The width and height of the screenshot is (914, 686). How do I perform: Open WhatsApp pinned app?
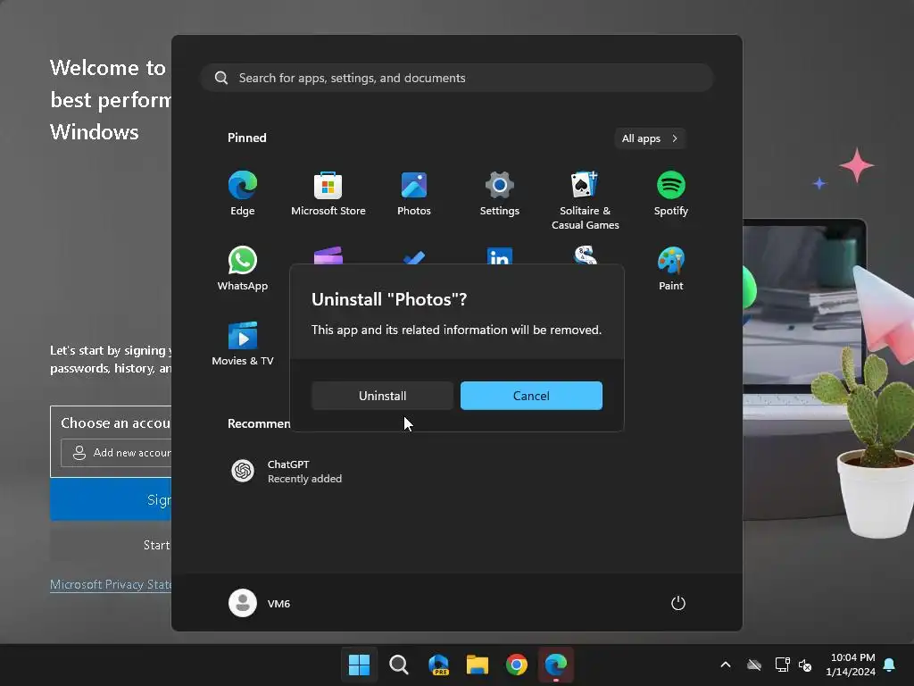(243, 268)
